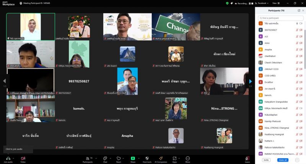This screenshot has height=164, width=306.
Task: Click the Invite button
Action: pyautogui.click(x=266, y=160)
